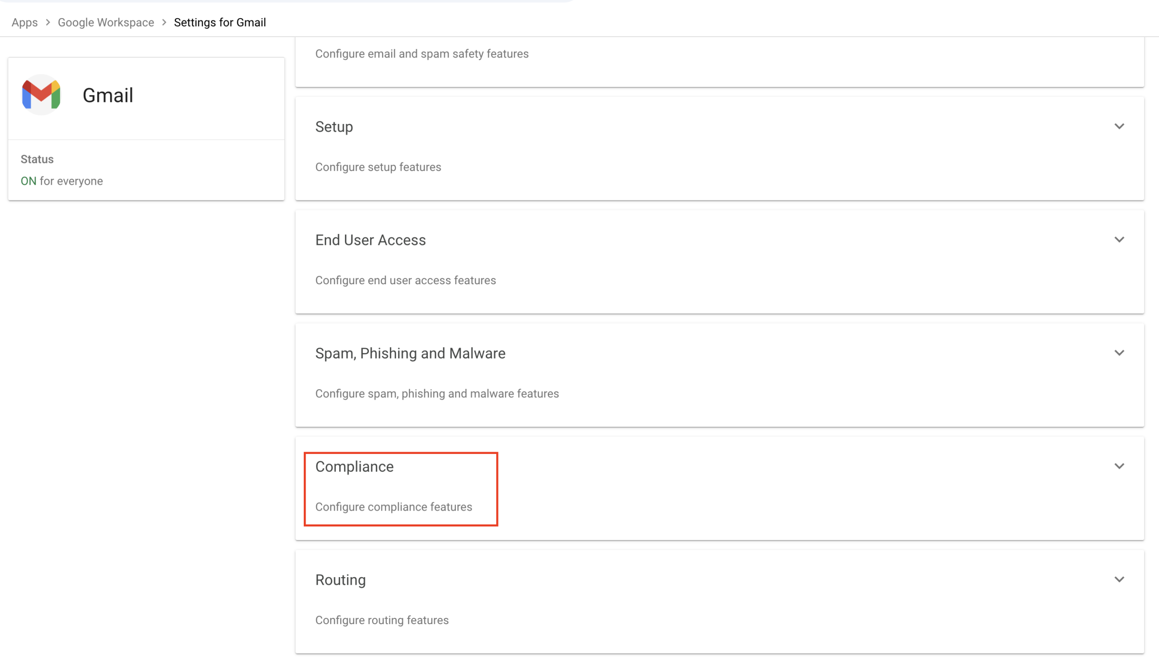
Task: Expand the Compliance section chevron
Action: [1119, 466]
